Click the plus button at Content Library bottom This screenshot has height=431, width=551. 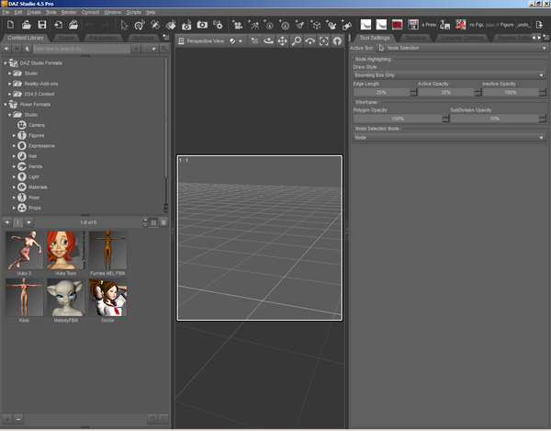(7, 419)
